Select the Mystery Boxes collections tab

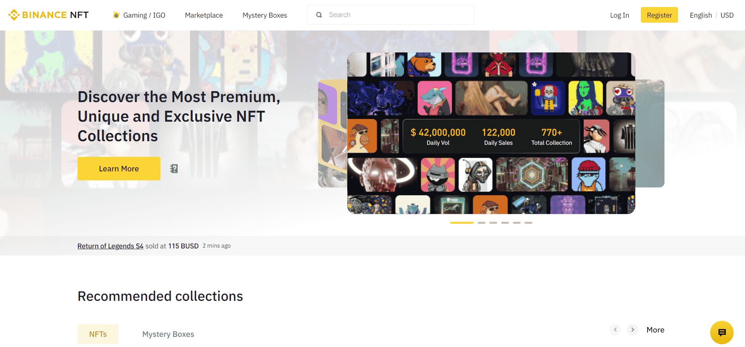point(168,334)
